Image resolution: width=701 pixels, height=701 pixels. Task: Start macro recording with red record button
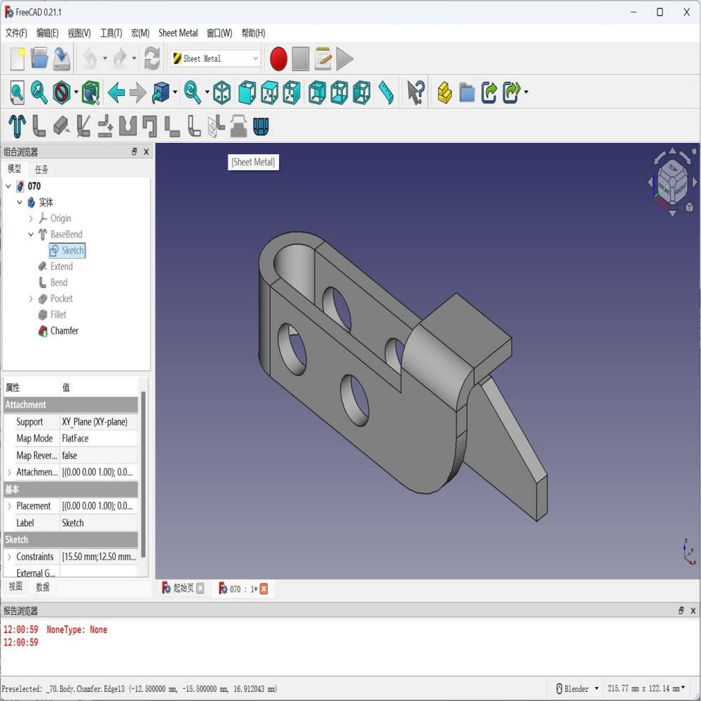click(278, 59)
